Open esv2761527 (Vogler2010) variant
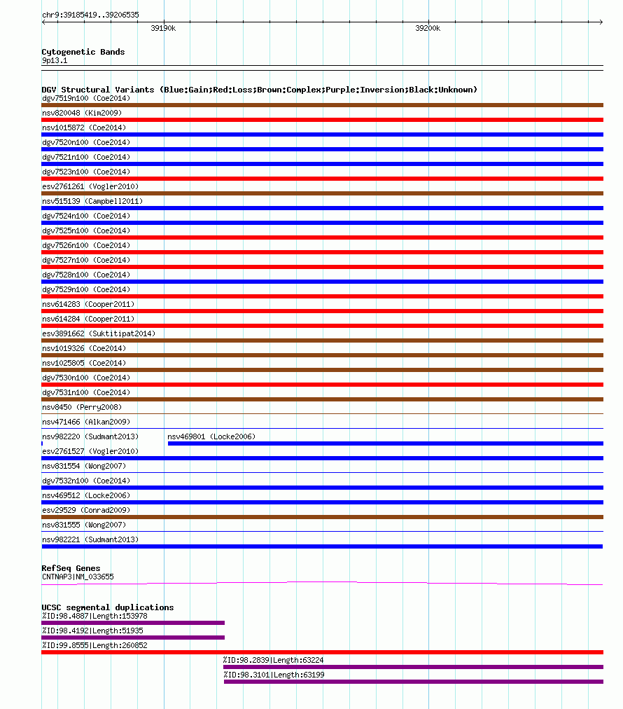This screenshot has width=623, height=709. tap(90, 451)
